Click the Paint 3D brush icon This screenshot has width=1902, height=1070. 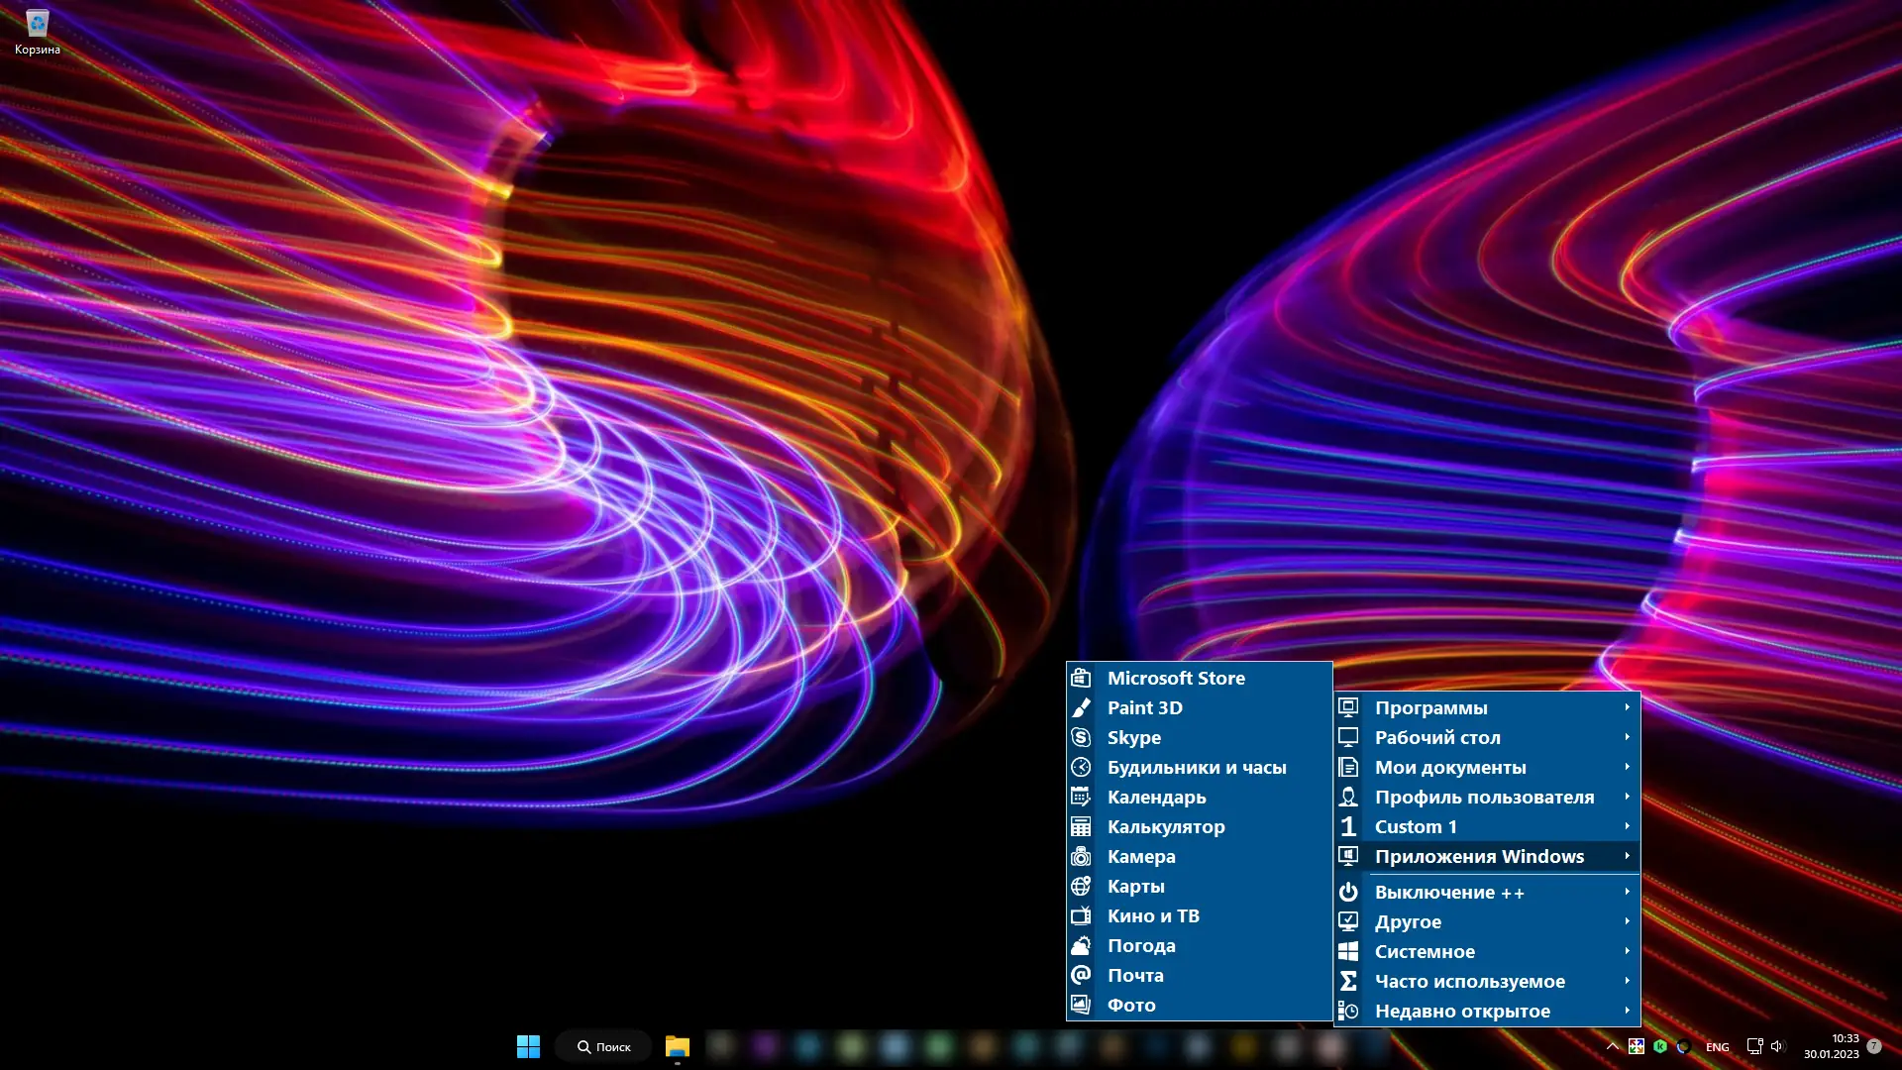(x=1081, y=707)
